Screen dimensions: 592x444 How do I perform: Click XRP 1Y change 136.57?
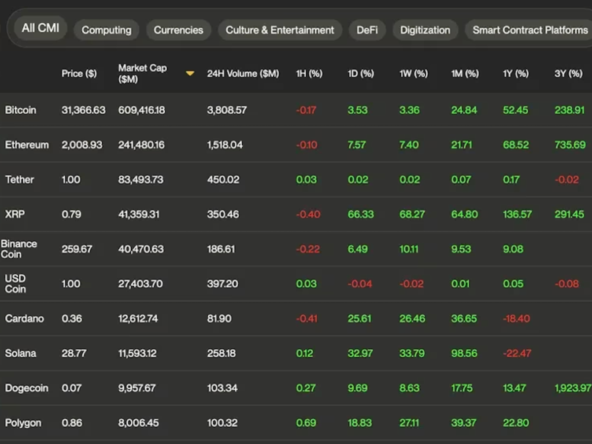518,214
